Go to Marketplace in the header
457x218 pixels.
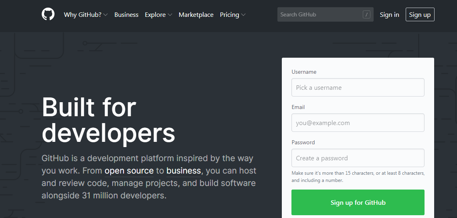coord(196,15)
